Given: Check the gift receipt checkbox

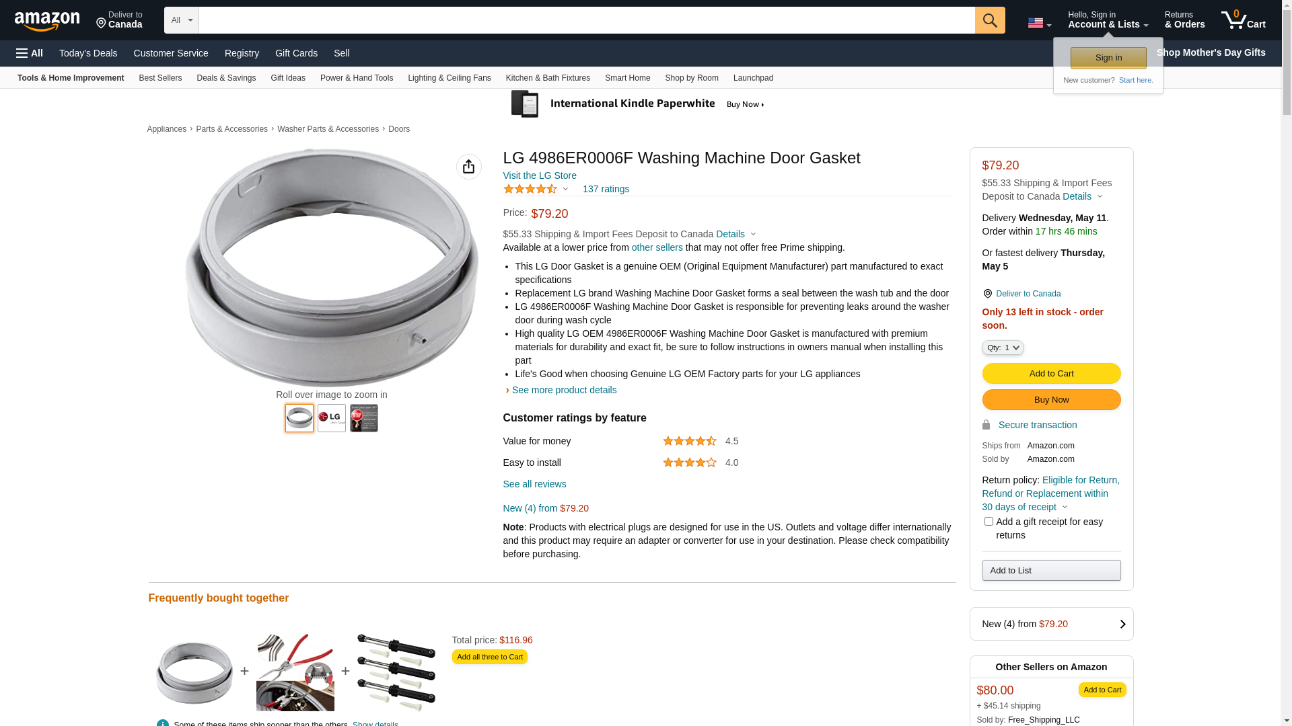Looking at the screenshot, I should pyautogui.click(x=989, y=522).
